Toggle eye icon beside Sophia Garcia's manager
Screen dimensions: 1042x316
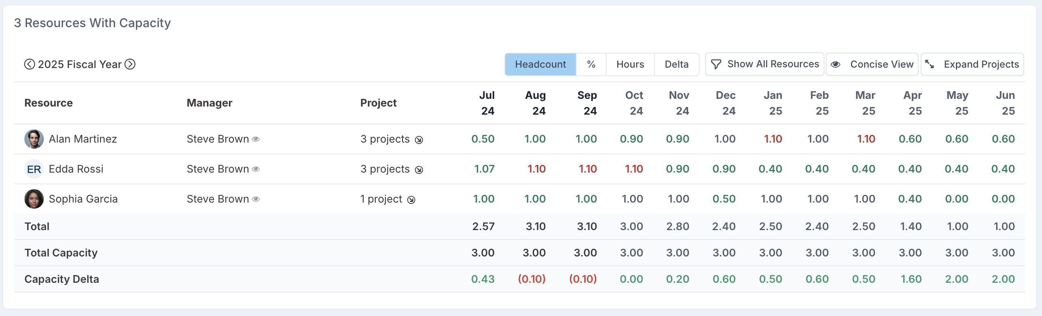pos(256,199)
